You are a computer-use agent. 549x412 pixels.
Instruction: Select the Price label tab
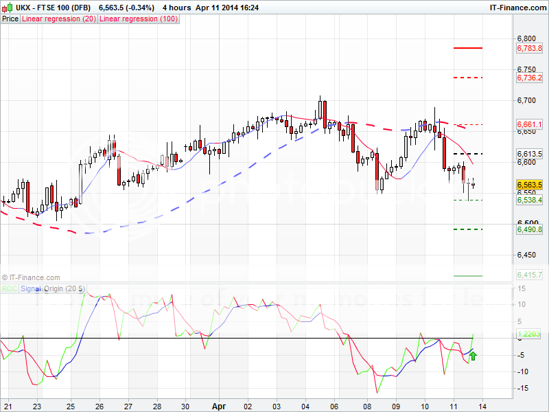point(10,19)
